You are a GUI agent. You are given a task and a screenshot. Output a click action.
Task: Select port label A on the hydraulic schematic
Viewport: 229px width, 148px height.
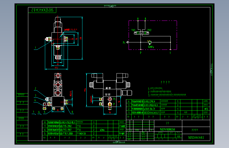point(138,19)
